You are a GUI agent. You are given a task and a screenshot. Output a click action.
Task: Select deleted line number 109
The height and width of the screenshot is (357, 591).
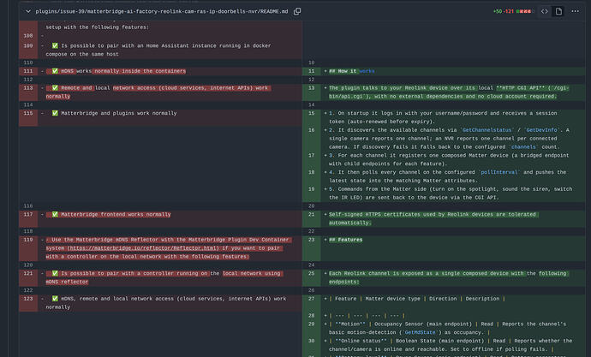[28, 46]
